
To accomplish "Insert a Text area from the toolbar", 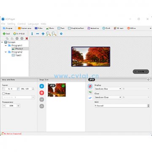I will [61, 28].
